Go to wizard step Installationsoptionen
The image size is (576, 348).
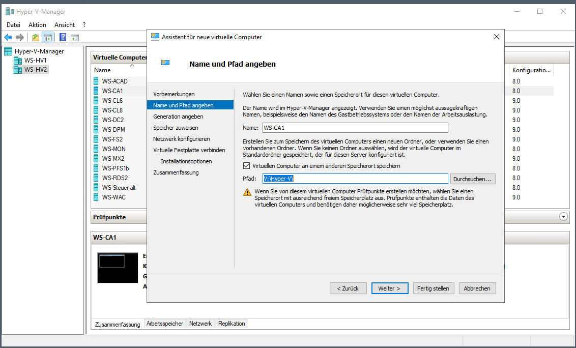coord(186,161)
